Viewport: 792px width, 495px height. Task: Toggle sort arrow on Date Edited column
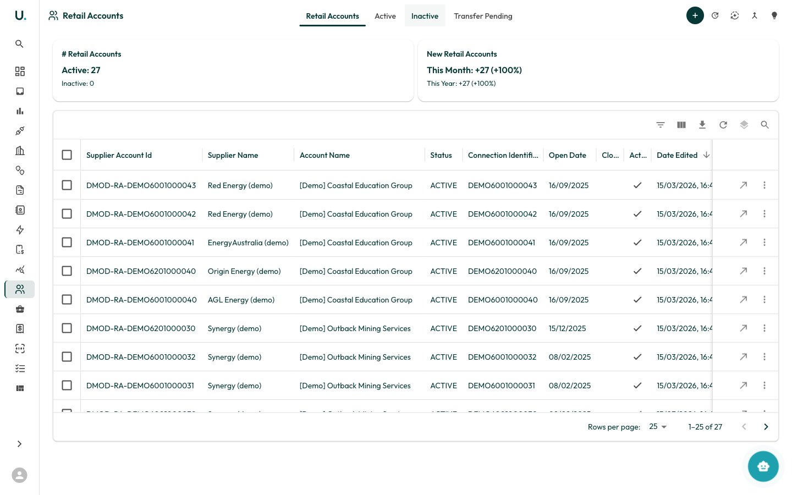pos(707,155)
